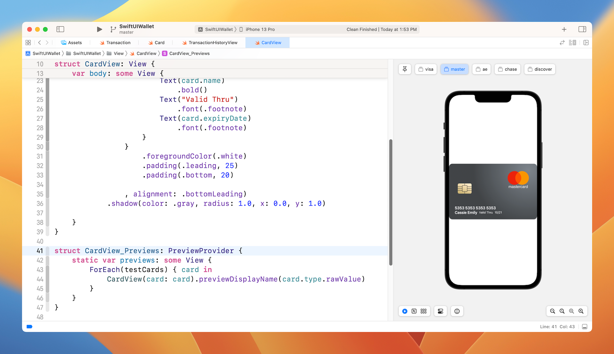Select the discover card preview
This screenshot has width=614, height=354.
coord(539,69)
